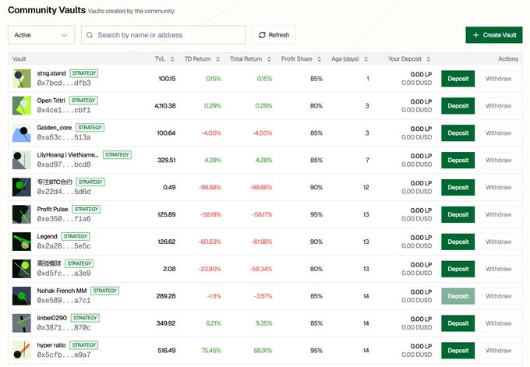Image resolution: width=530 pixels, height=367 pixels.
Task: Click the STRATEGY tag on Nohak French MM row
Action: [104, 291]
